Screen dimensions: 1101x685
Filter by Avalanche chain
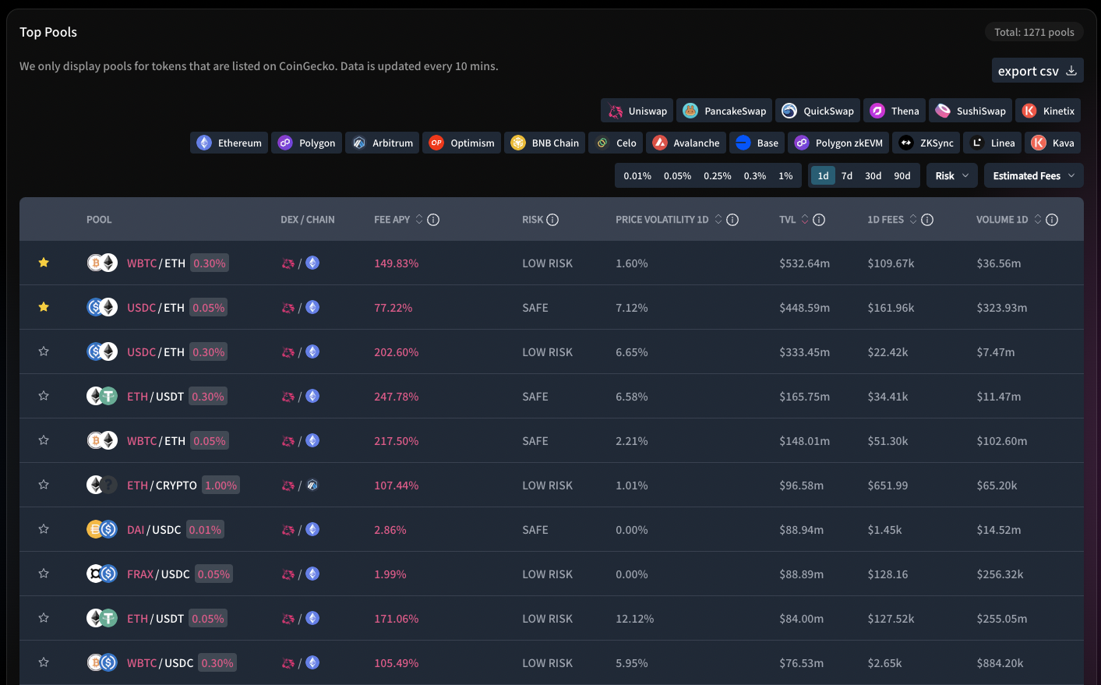pos(686,143)
